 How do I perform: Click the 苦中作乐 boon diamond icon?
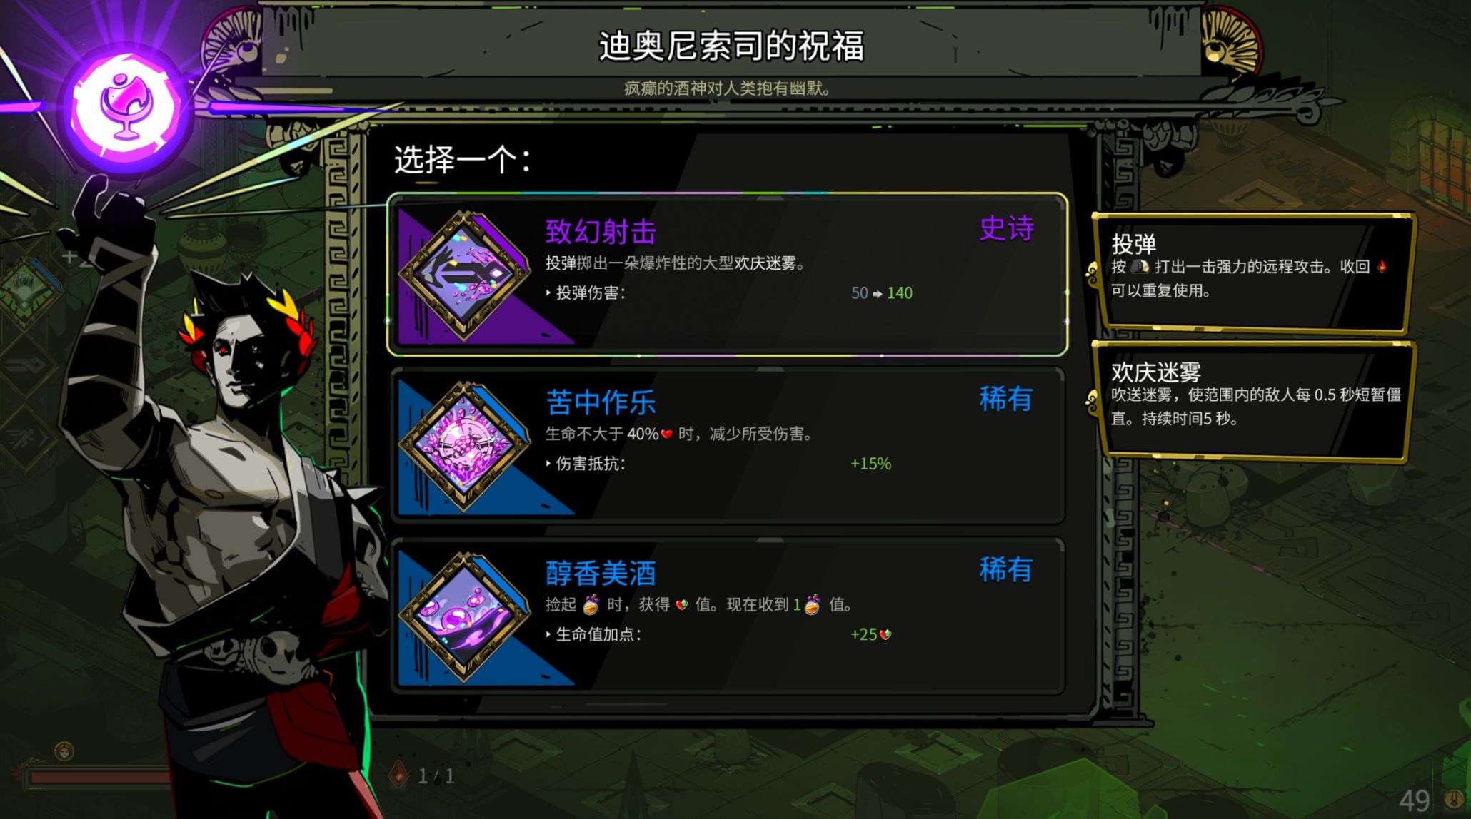tap(465, 446)
